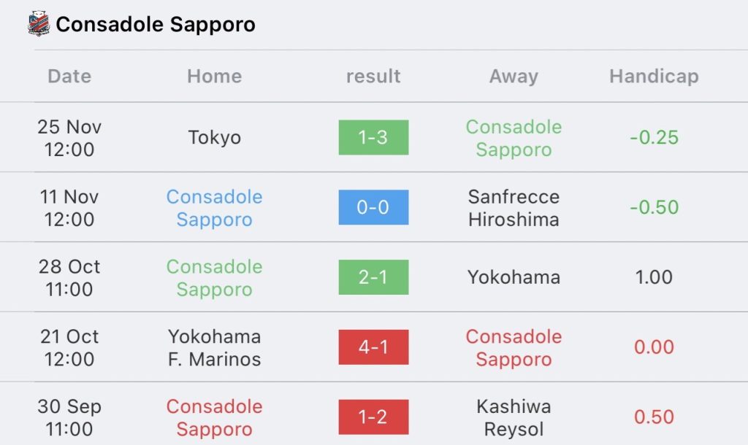Click the 25 Nov 12:00 match date

pyautogui.click(x=69, y=138)
